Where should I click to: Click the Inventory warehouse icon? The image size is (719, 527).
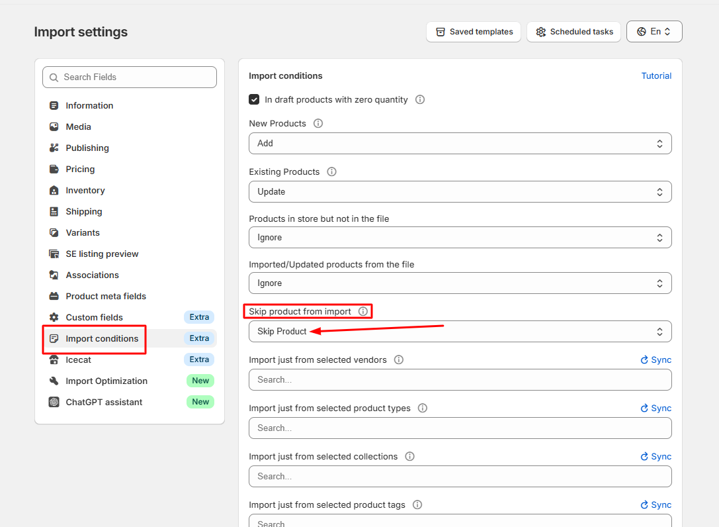[x=54, y=190]
